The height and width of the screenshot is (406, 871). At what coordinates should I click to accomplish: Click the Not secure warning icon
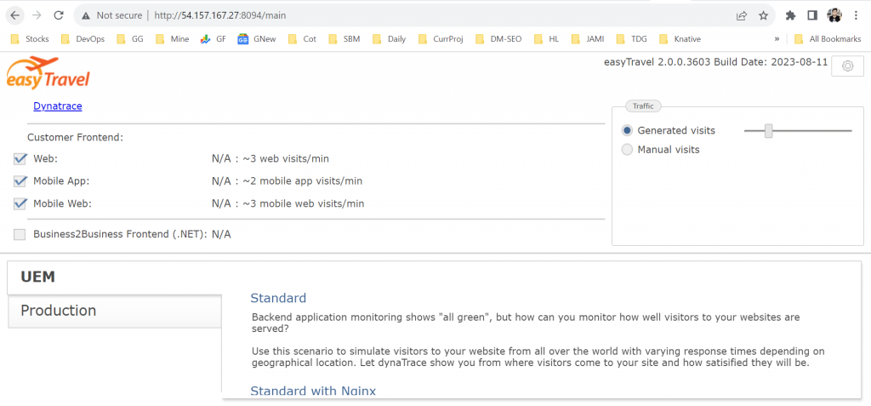[86, 15]
